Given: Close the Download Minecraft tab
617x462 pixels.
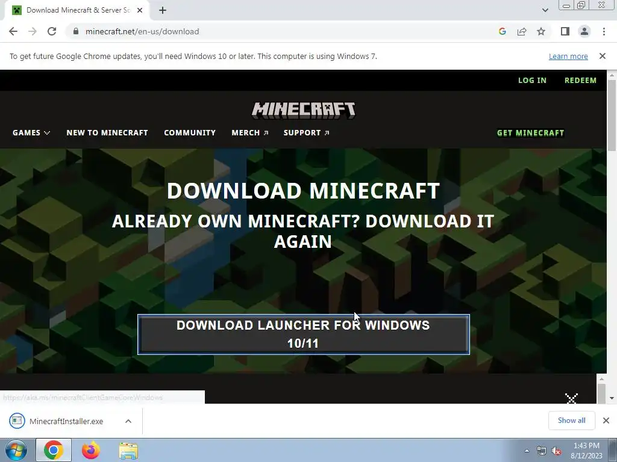Looking at the screenshot, I should click(x=140, y=10).
